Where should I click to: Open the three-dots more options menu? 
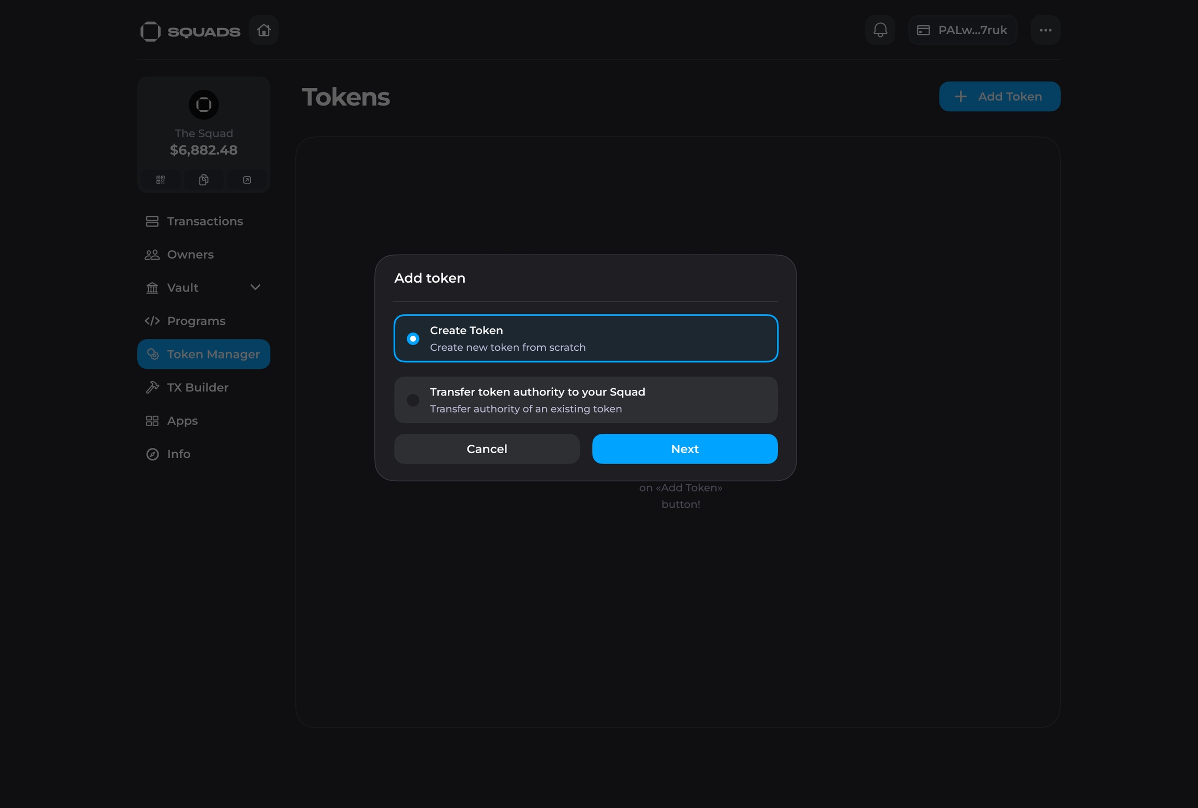click(x=1045, y=30)
